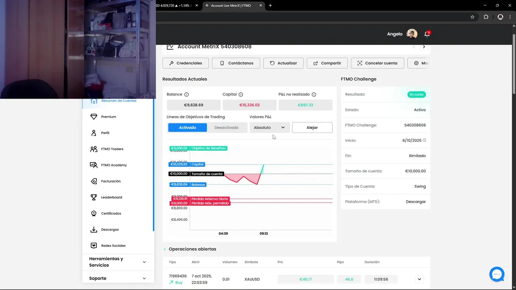
Task: Click the €9,628.69 balance value
Action: (193, 105)
